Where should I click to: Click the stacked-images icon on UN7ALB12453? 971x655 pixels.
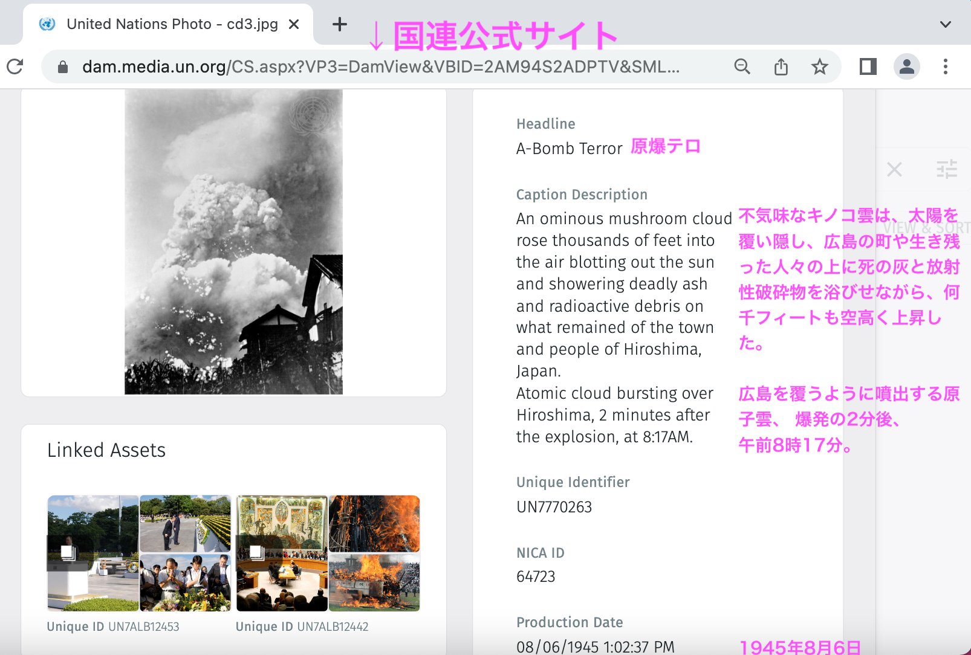[x=68, y=553]
